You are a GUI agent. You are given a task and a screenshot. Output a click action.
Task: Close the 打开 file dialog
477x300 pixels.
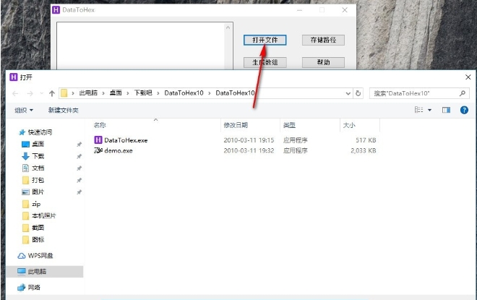click(468, 77)
